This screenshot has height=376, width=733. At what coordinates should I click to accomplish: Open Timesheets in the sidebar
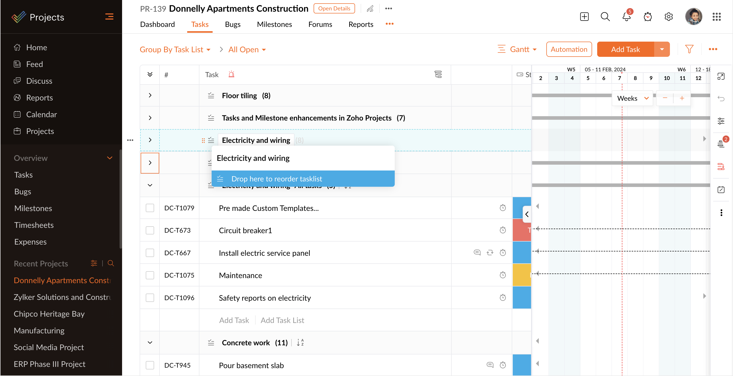pos(34,225)
